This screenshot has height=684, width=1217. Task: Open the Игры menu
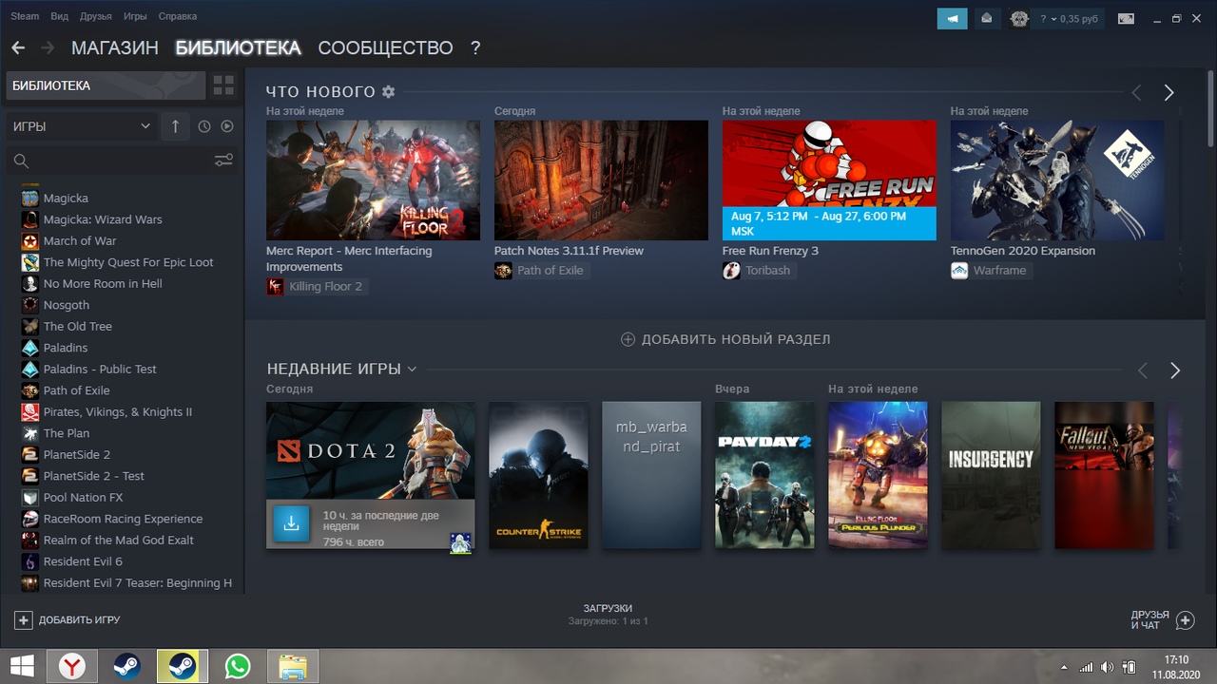(x=135, y=16)
